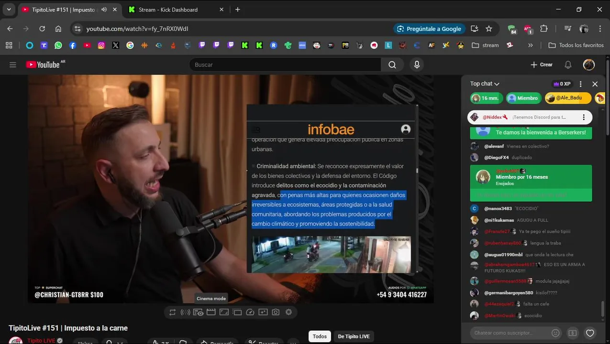Expand Todos los favoritos folder
The height and width of the screenshot is (344, 610).
[576, 45]
